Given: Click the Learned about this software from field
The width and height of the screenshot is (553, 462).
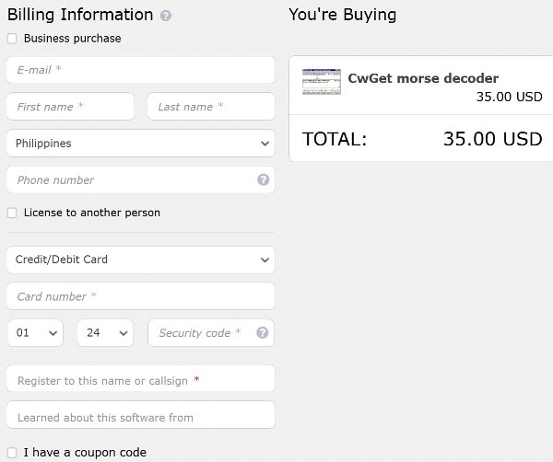Looking at the screenshot, I should click(x=140, y=415).
